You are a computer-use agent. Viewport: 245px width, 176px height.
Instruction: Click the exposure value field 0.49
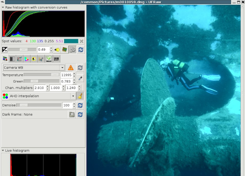[43, 50]
